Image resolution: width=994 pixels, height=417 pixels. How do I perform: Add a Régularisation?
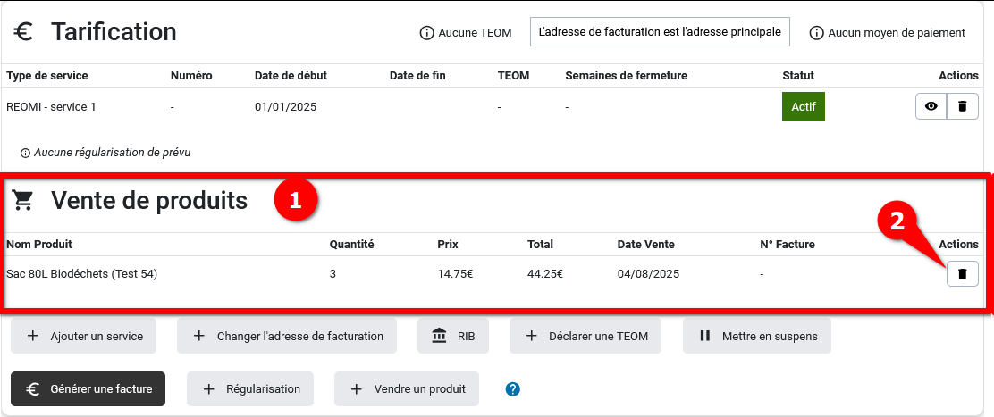pos(249,389)
